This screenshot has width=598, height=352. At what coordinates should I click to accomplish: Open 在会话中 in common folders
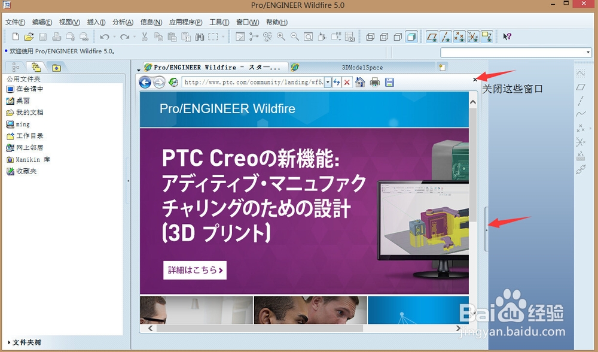tap(25, 89)
